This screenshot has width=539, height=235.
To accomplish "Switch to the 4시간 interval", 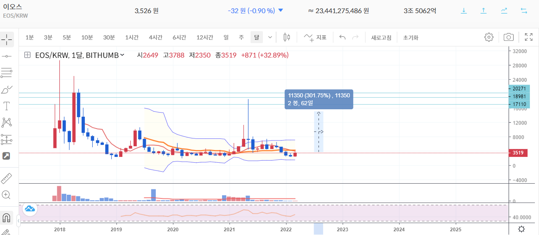I will click(x=155, y=37).
